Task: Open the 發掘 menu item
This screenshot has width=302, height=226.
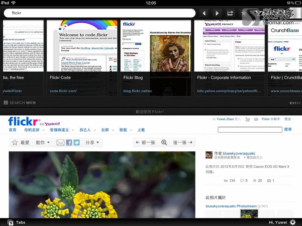Action: click(x=123, y=130)
